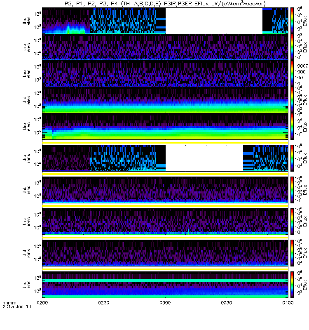Click the color bar beside the ions panel
Screen dimensions: 309x330
coord(292,285)
